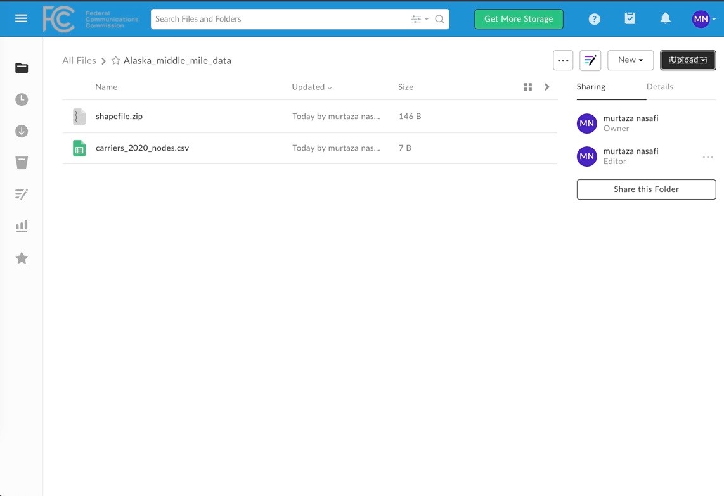Open the notifications bell
This screenshot has height=496, width=724.
pyautogui.click(x=665, y=19)
